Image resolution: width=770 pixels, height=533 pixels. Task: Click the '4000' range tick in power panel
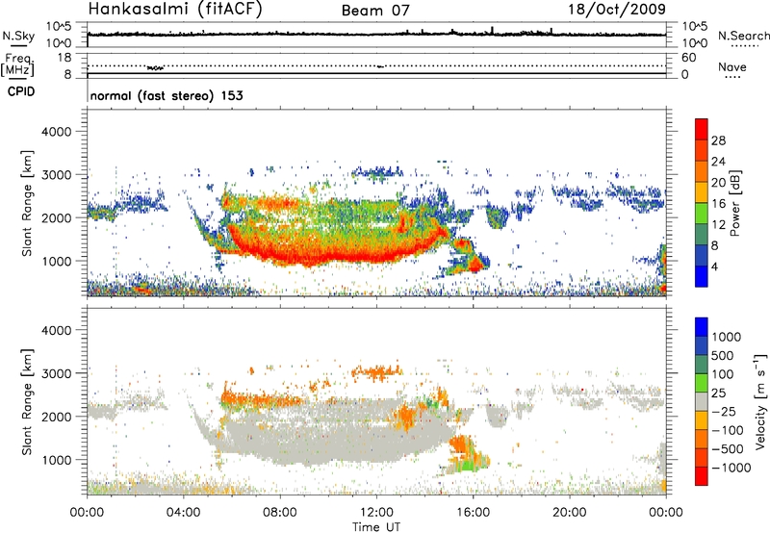pos(56,132)
